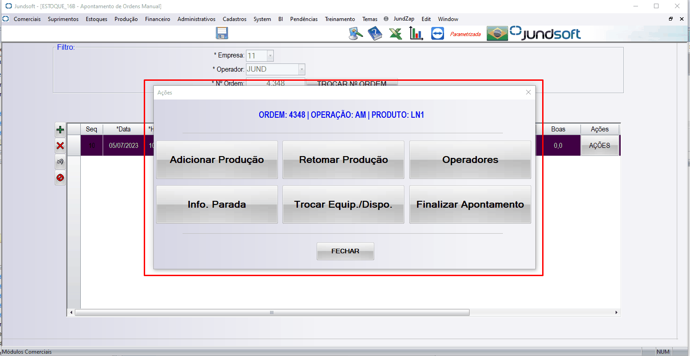This screenshot has width=690, height=356.
Task: Click the Seq column header
Action: coord(91,129)
